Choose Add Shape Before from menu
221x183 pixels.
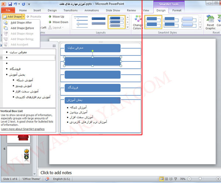click(x=22, y=28)
